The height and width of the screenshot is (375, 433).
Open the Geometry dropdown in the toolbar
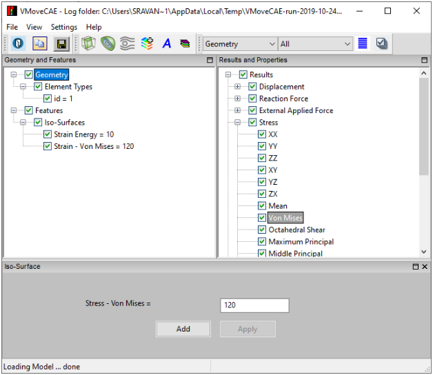click(239, 44)
